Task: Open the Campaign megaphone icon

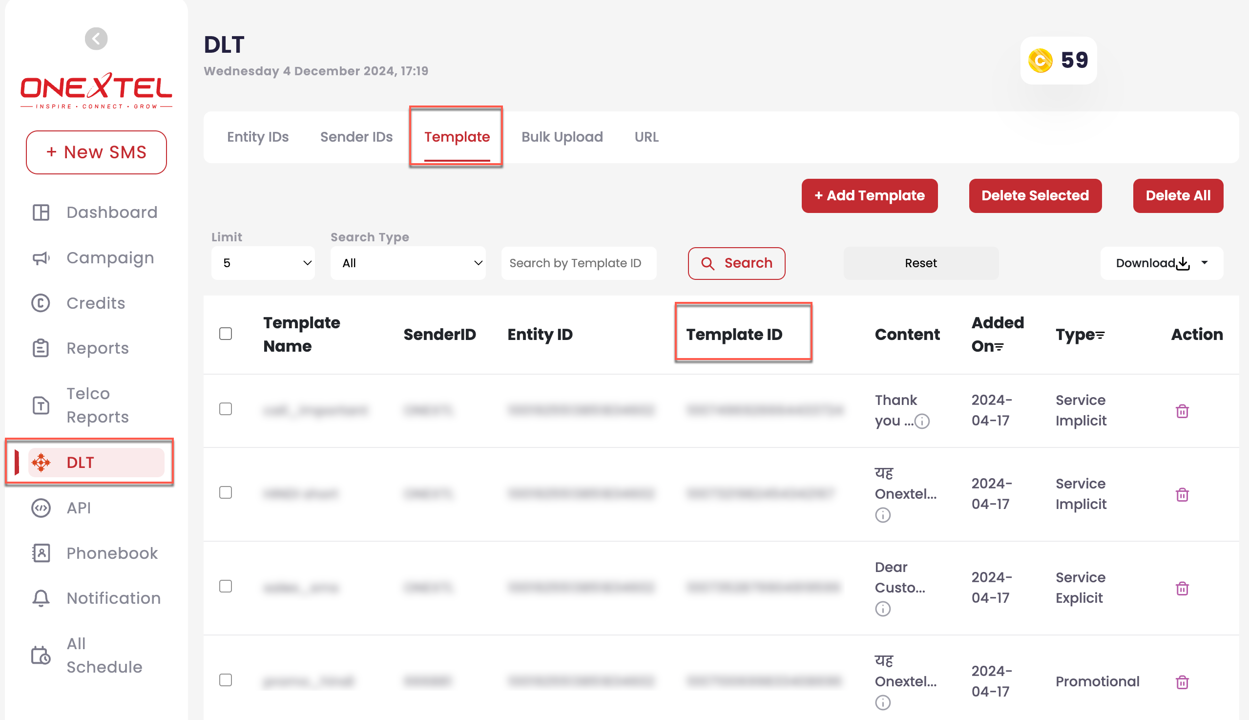Action: (x=41, y=257)
